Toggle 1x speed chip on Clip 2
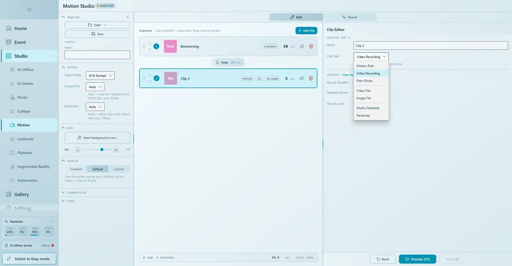Image resolution: width=512 pixels, height=266 pixels. (260, 79)
